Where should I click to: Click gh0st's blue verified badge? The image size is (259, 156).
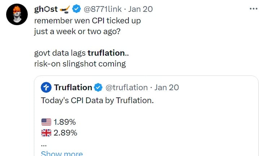77,9
